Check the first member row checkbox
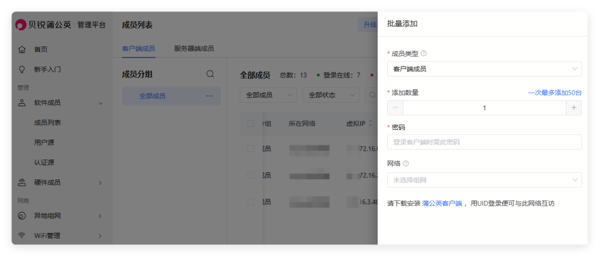Image resolution: width=599 pixels, height=256 pixels. coord(251,149)
